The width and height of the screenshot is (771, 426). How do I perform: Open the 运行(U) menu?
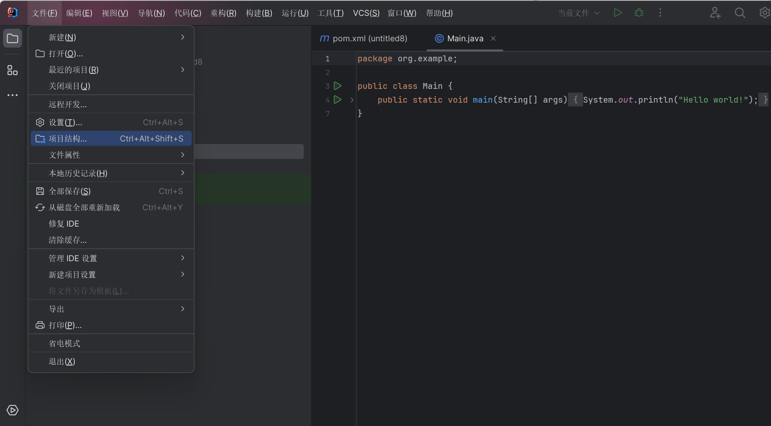[295, 13]
